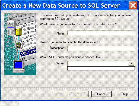Click the empty server list below combo box
Screen dimensions: 140x106
point(101,68)
